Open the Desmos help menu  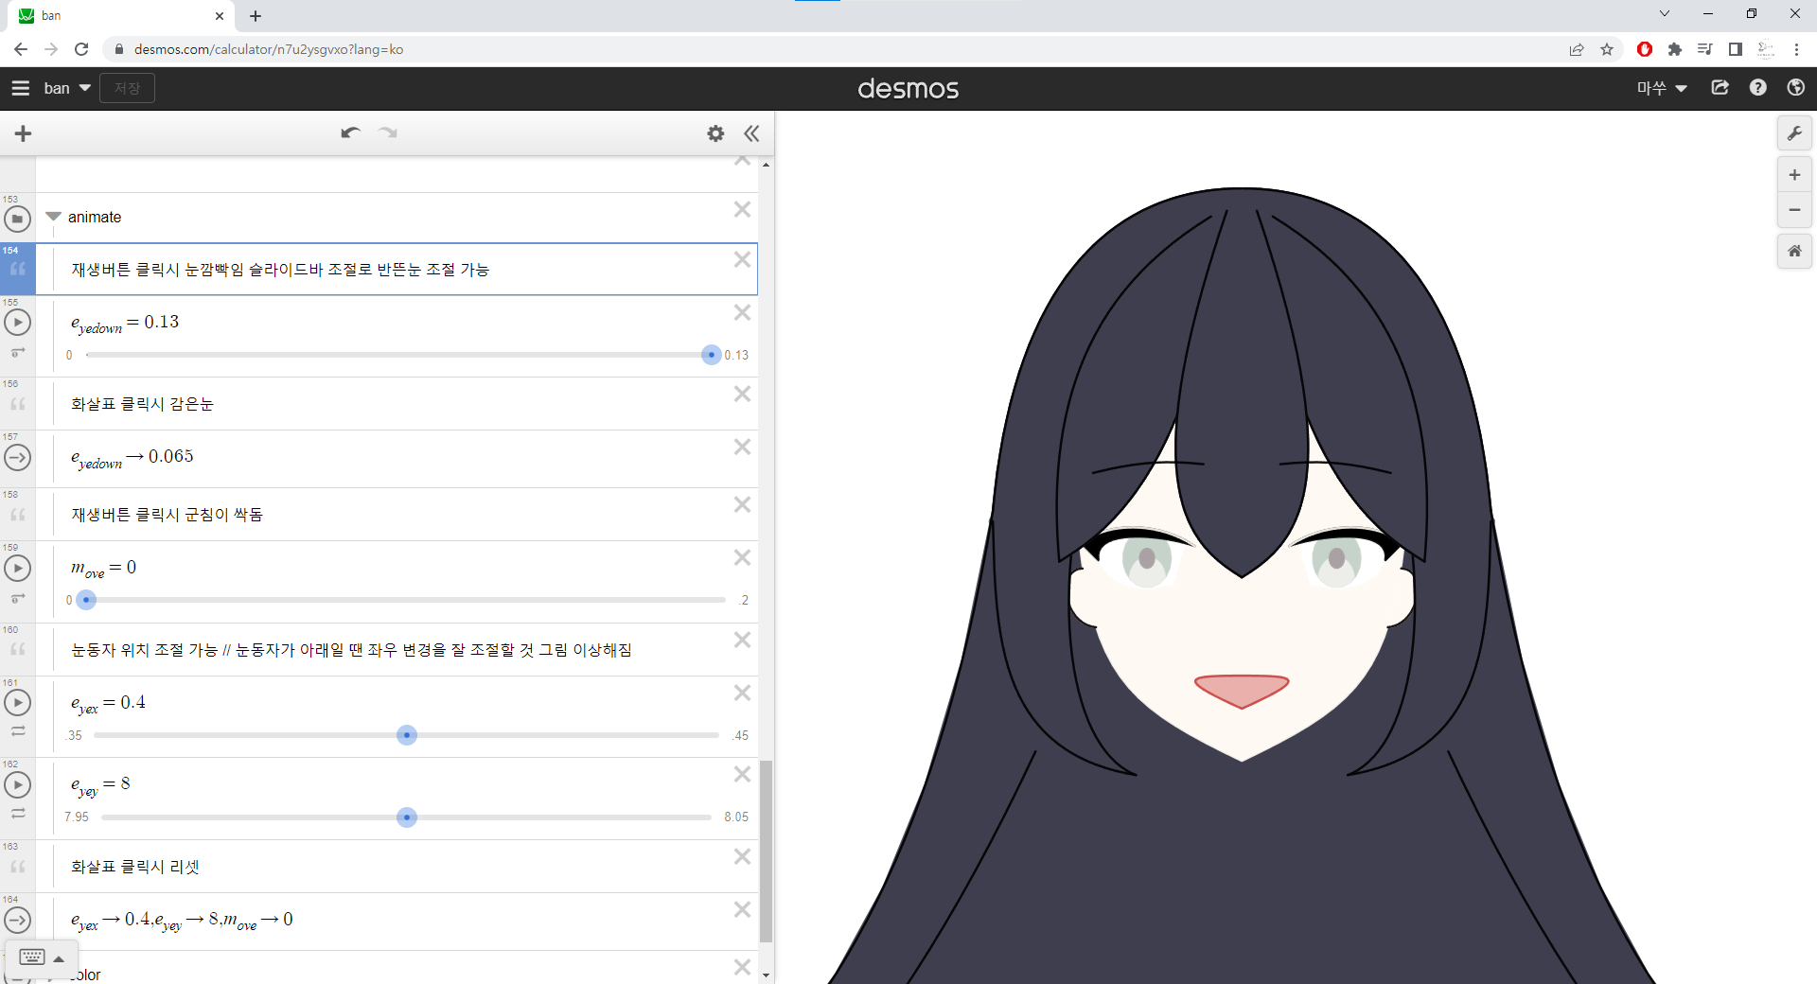pos(1757,88)
